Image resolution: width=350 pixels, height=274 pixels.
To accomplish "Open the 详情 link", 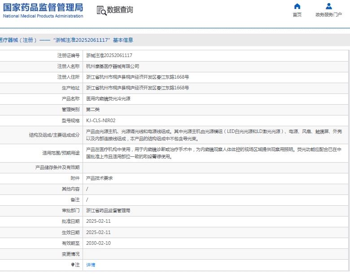I will 91,265.
